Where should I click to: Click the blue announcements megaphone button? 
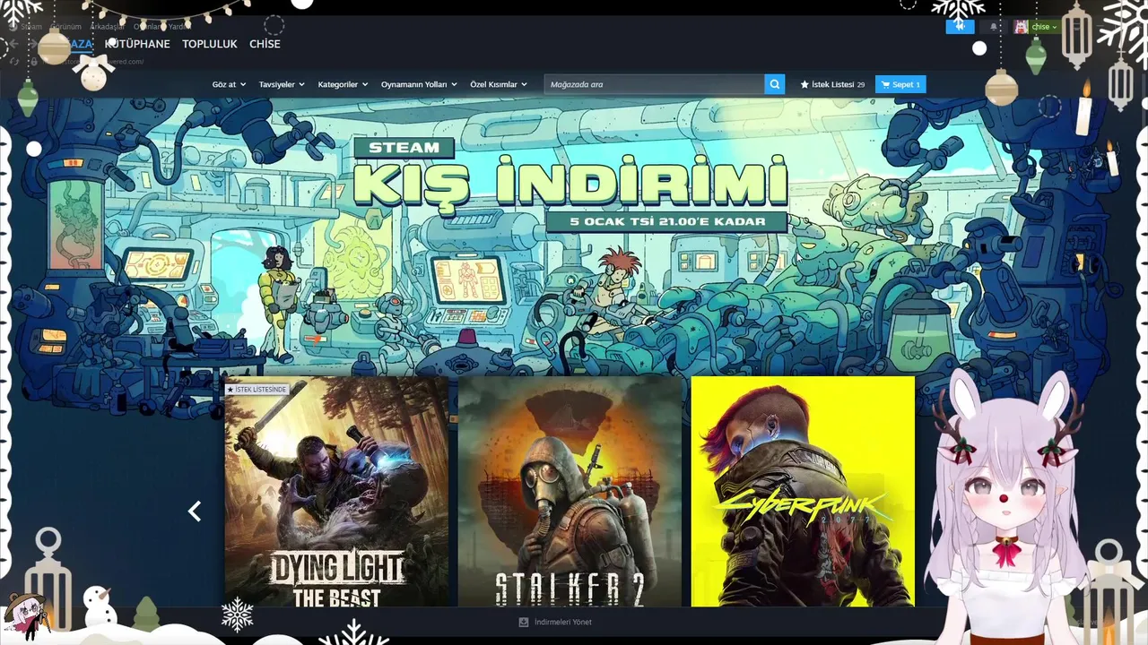[960, 27]
